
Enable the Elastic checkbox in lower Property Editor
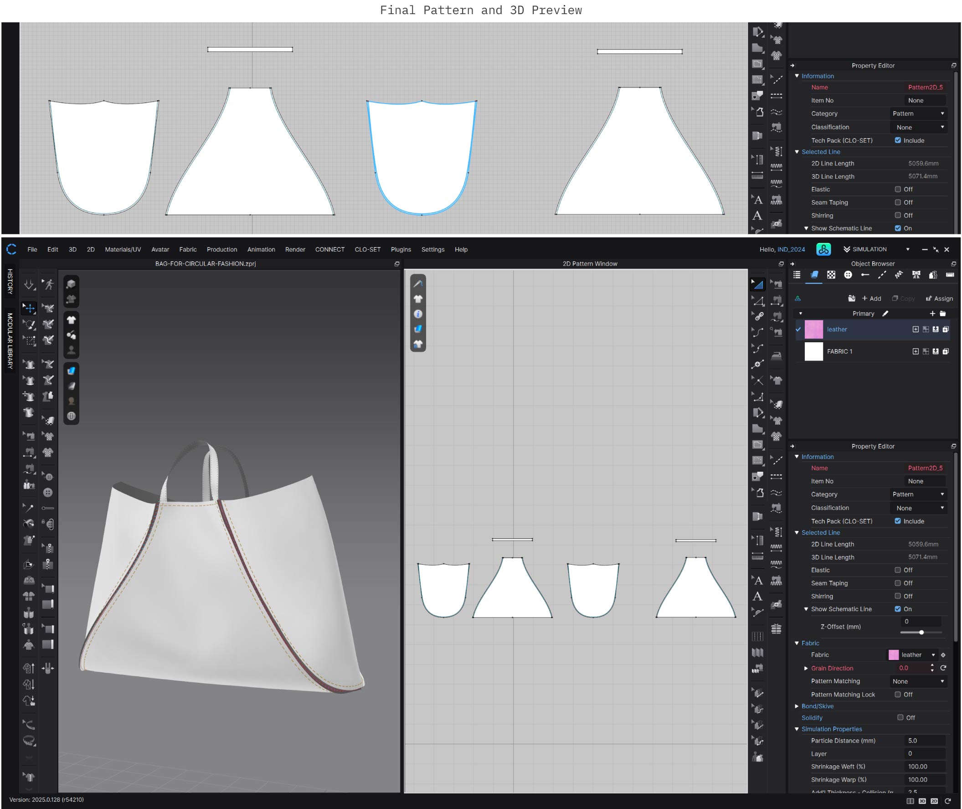(897, 570)
